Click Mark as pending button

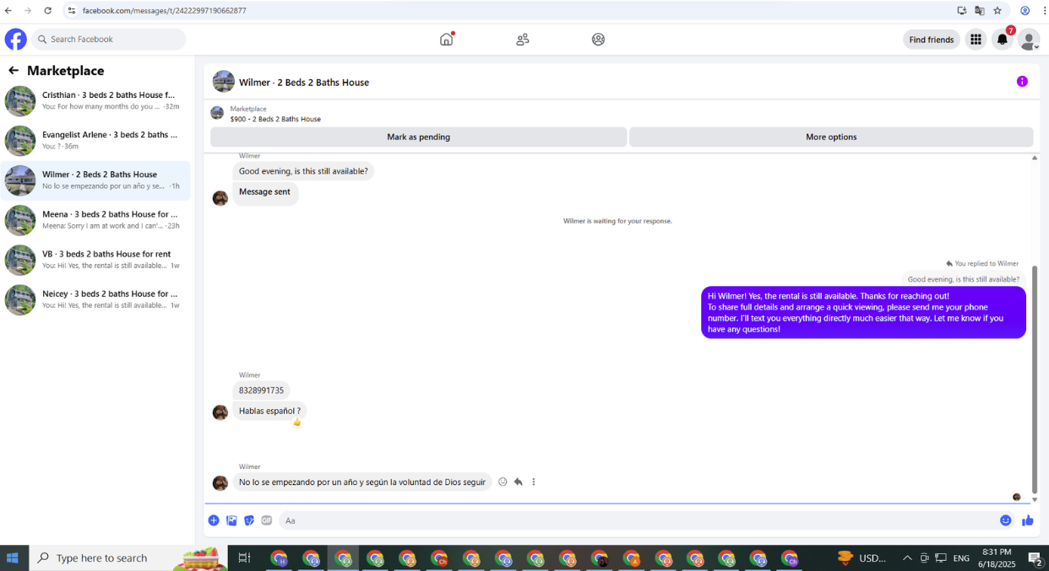coord(418,137)
